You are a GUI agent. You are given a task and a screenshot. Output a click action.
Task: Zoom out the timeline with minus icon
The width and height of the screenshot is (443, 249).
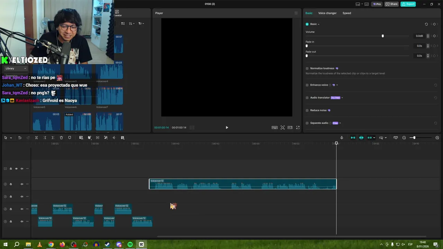pyautogui.click(x=404, y=138)
